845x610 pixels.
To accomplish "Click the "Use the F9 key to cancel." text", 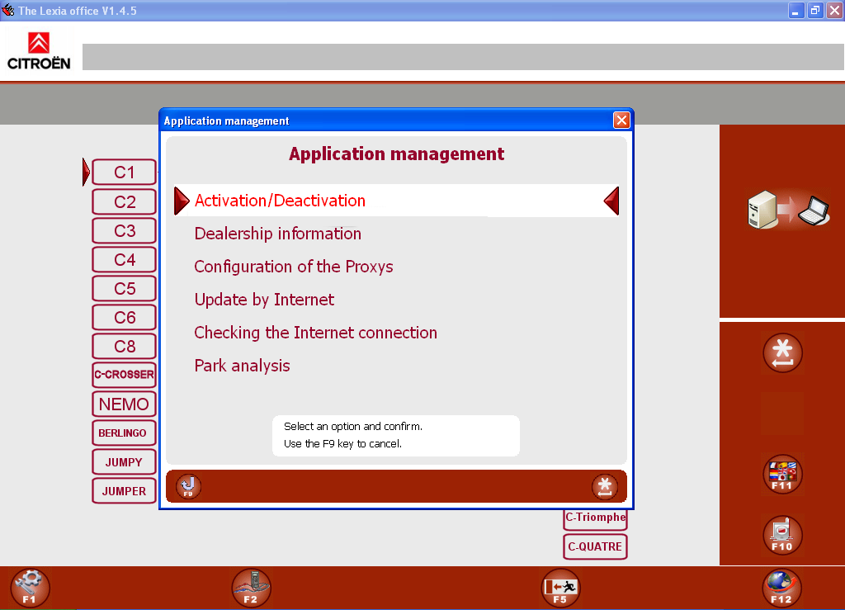I will pyautogui.click(x=342, y=443).
